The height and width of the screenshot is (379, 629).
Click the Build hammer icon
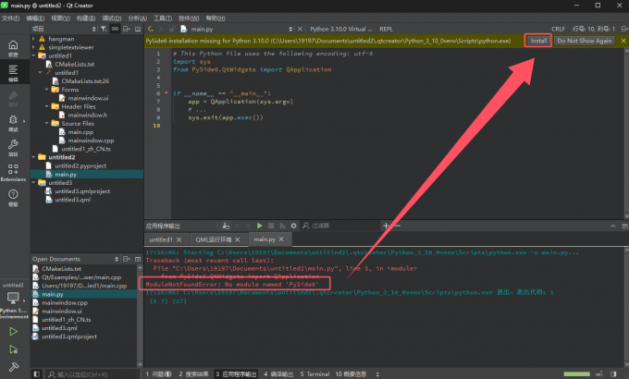[x=13, y=367]
